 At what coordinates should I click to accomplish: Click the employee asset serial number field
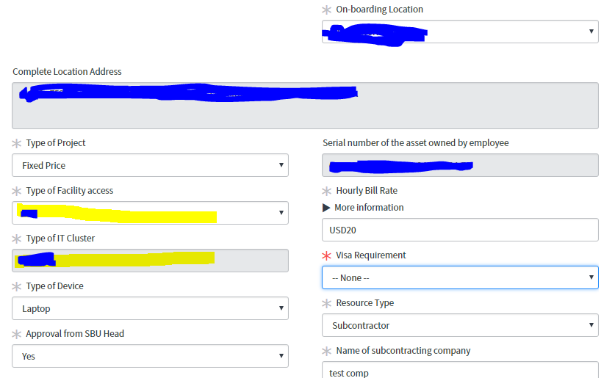[x=459, y=165]
